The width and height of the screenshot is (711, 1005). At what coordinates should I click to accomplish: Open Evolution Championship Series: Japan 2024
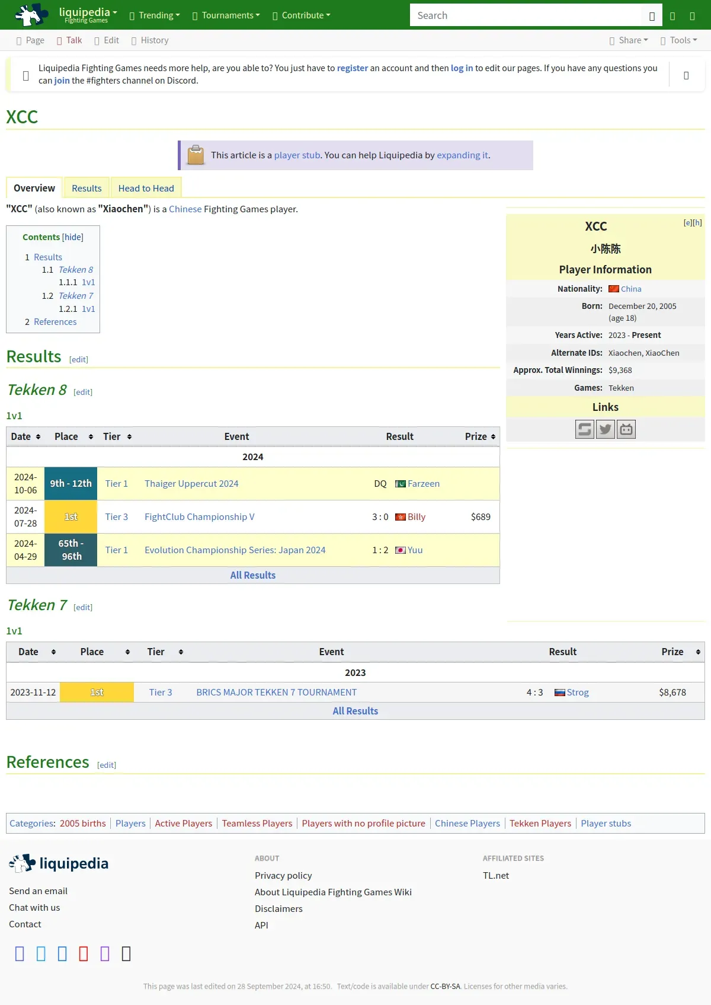coord(235,550)
